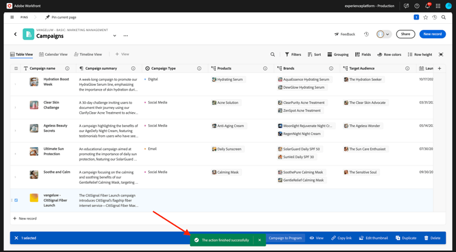This screenshot has width=456, height=252.
Task: Switch to Table View tab
Action: (21, 54)
